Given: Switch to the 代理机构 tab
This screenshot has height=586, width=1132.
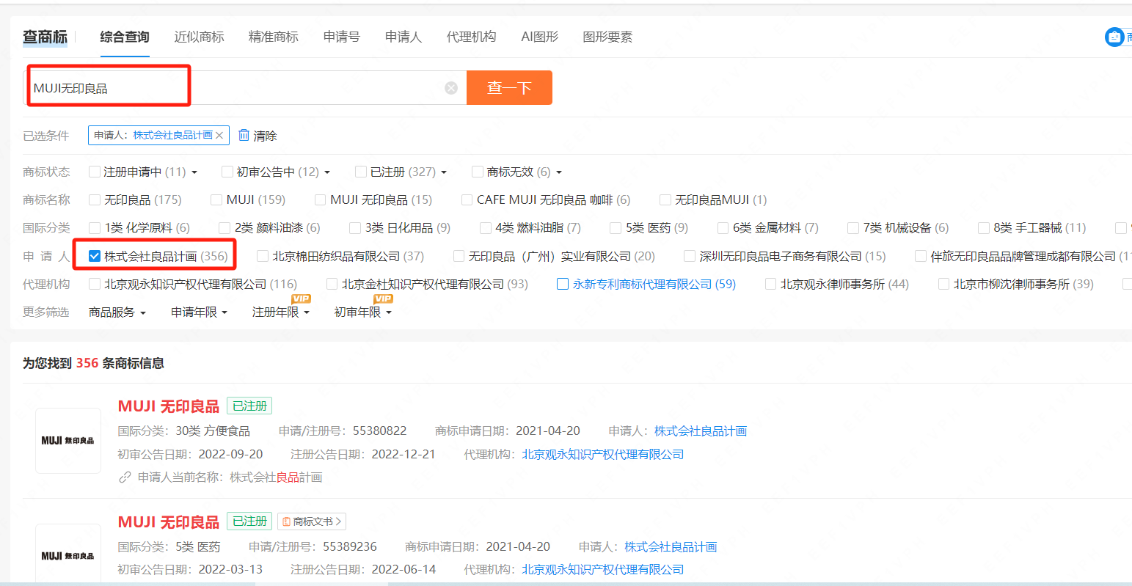Looking at the screenshot, I should 471,37.
